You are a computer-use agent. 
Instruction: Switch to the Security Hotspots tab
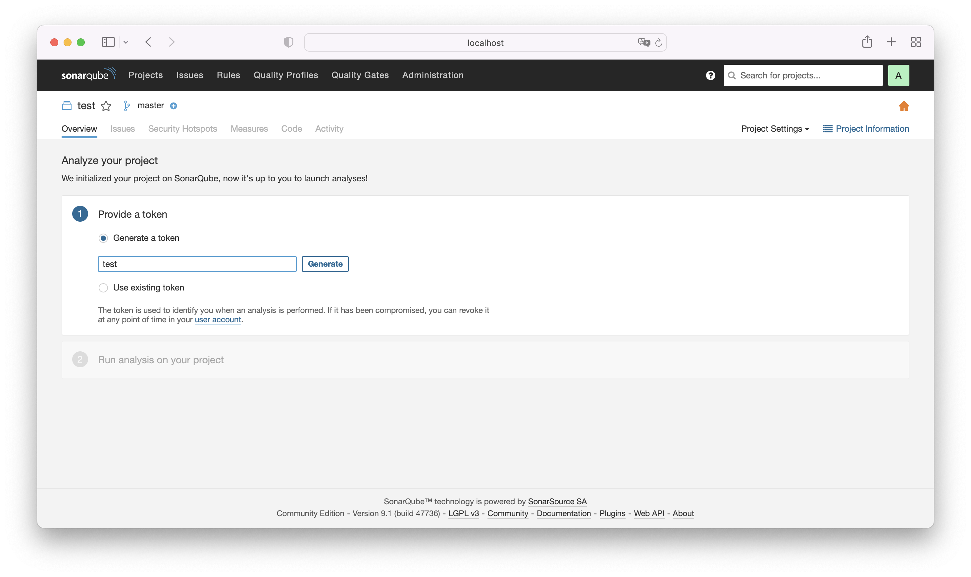(x=182, y=129)
